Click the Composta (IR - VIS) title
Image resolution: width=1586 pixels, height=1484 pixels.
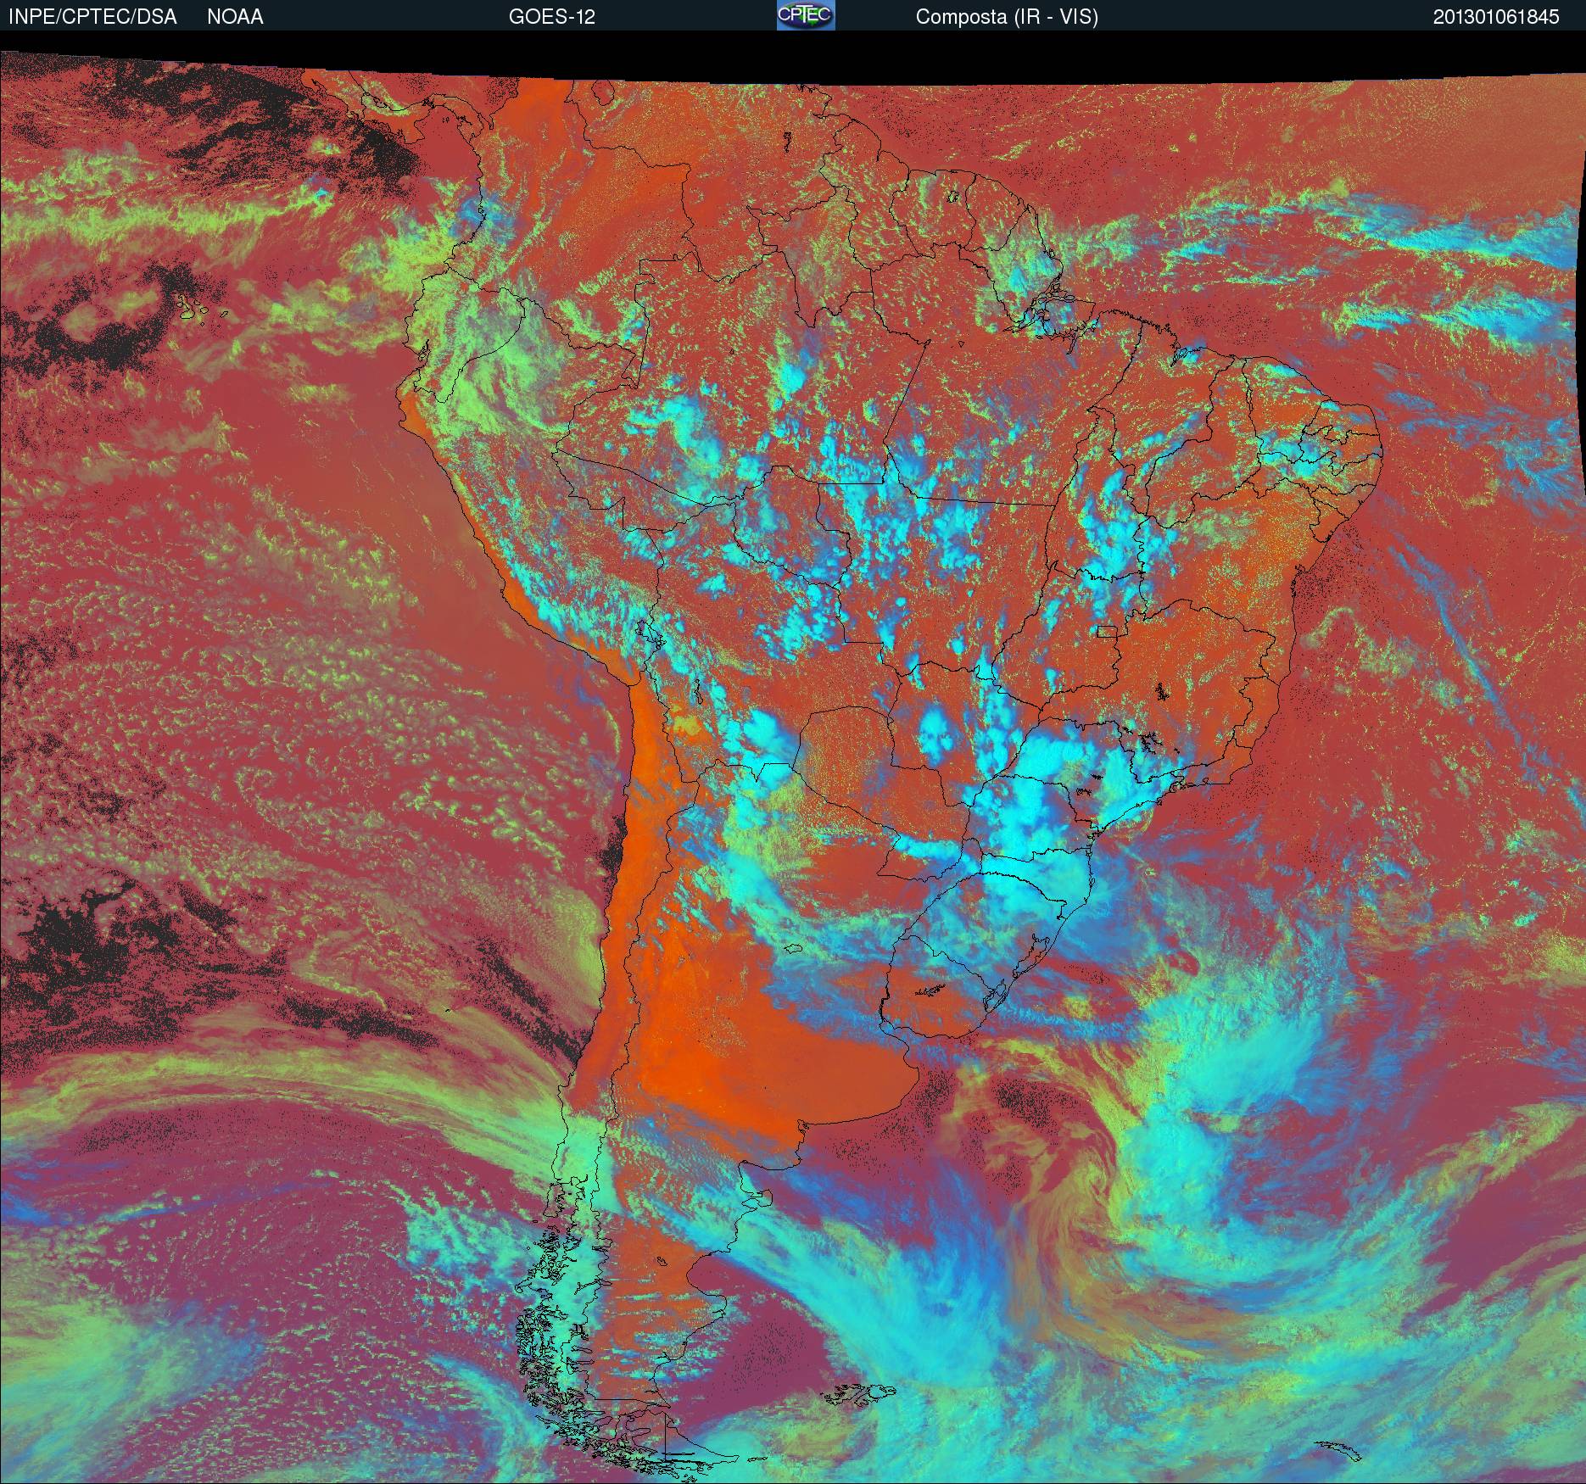coord(1007,17)
